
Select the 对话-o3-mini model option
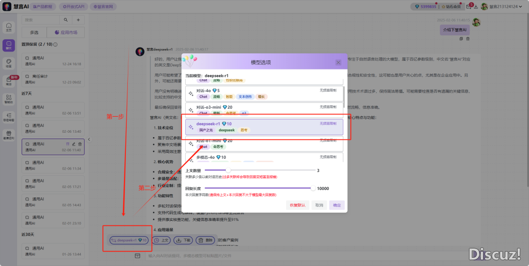click(x=264, y=110)
